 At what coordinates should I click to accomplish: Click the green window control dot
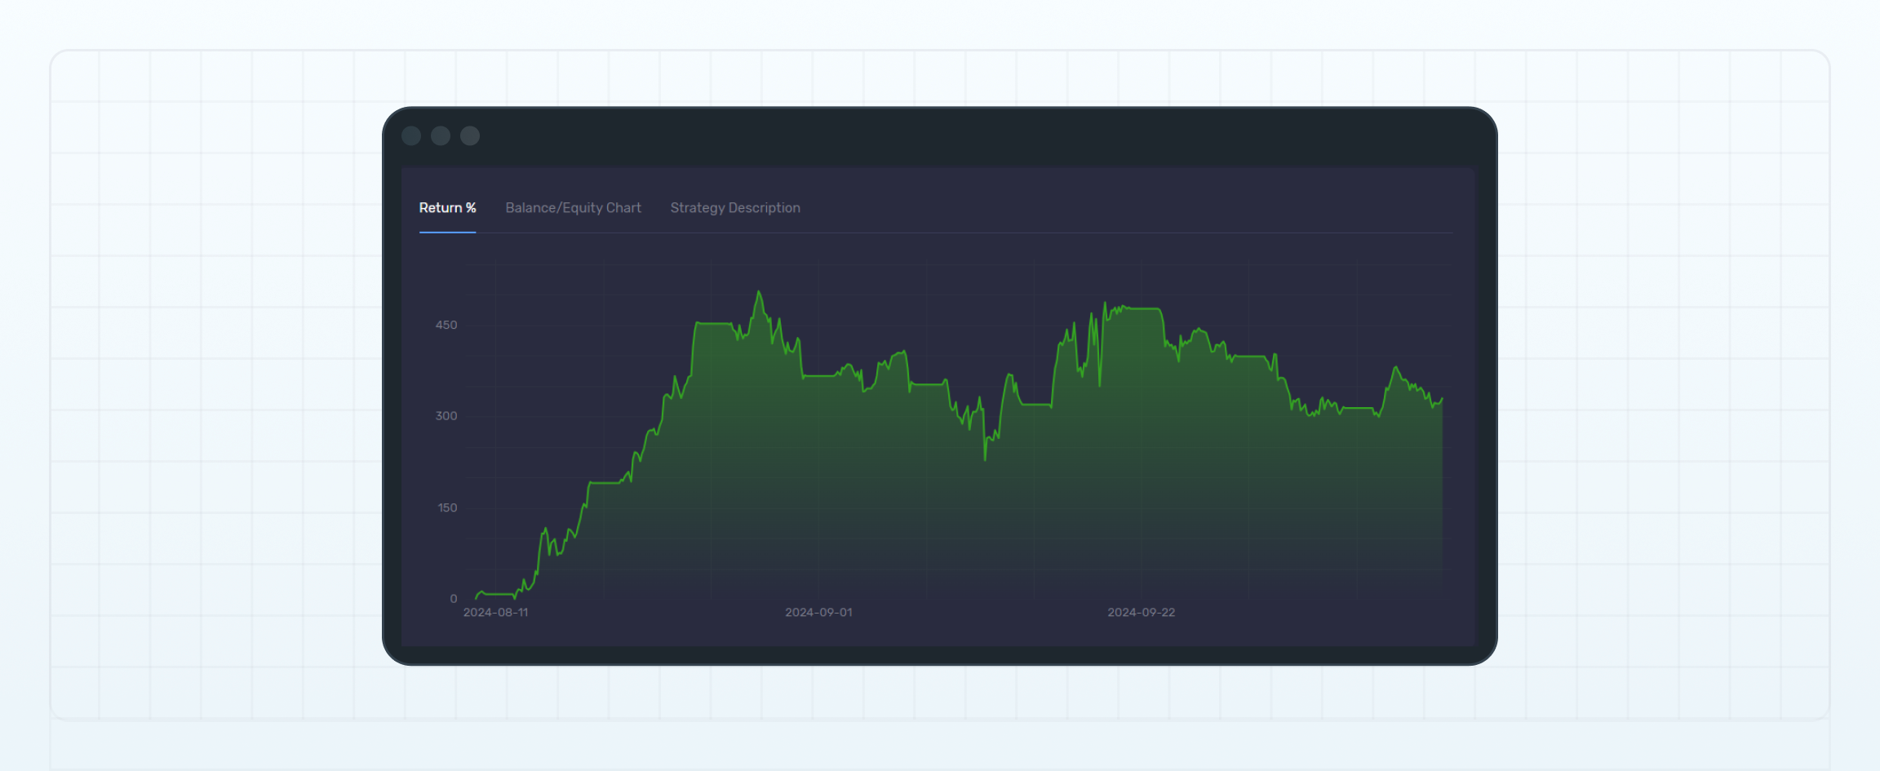click(x=469, y=136)
